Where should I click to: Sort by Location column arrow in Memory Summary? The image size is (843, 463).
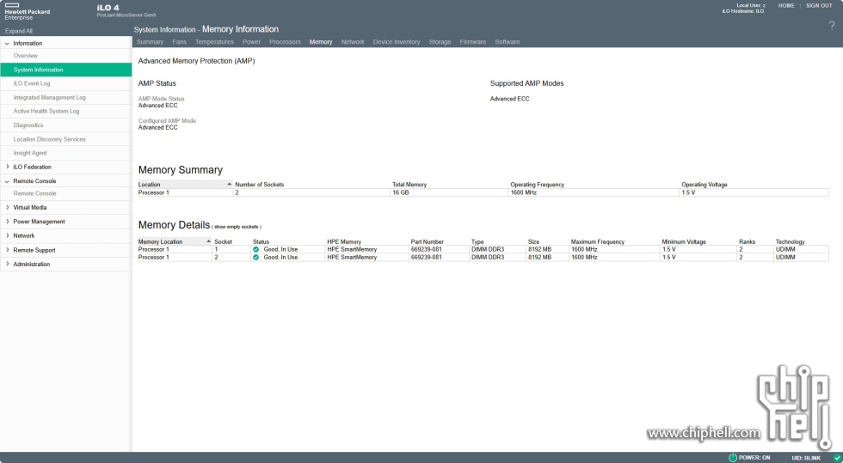point(230,184)
